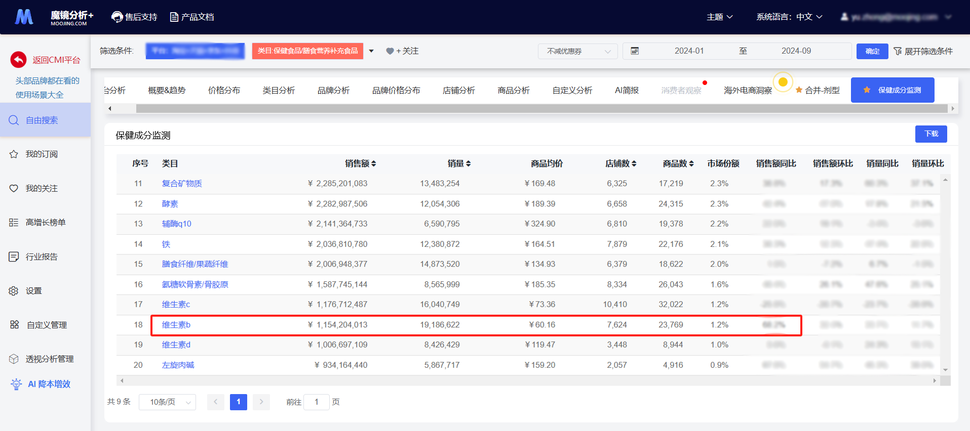Screen dimensions: 970x431
Task: Click the filter funnel icon
Action: click(x=898, y=51)
